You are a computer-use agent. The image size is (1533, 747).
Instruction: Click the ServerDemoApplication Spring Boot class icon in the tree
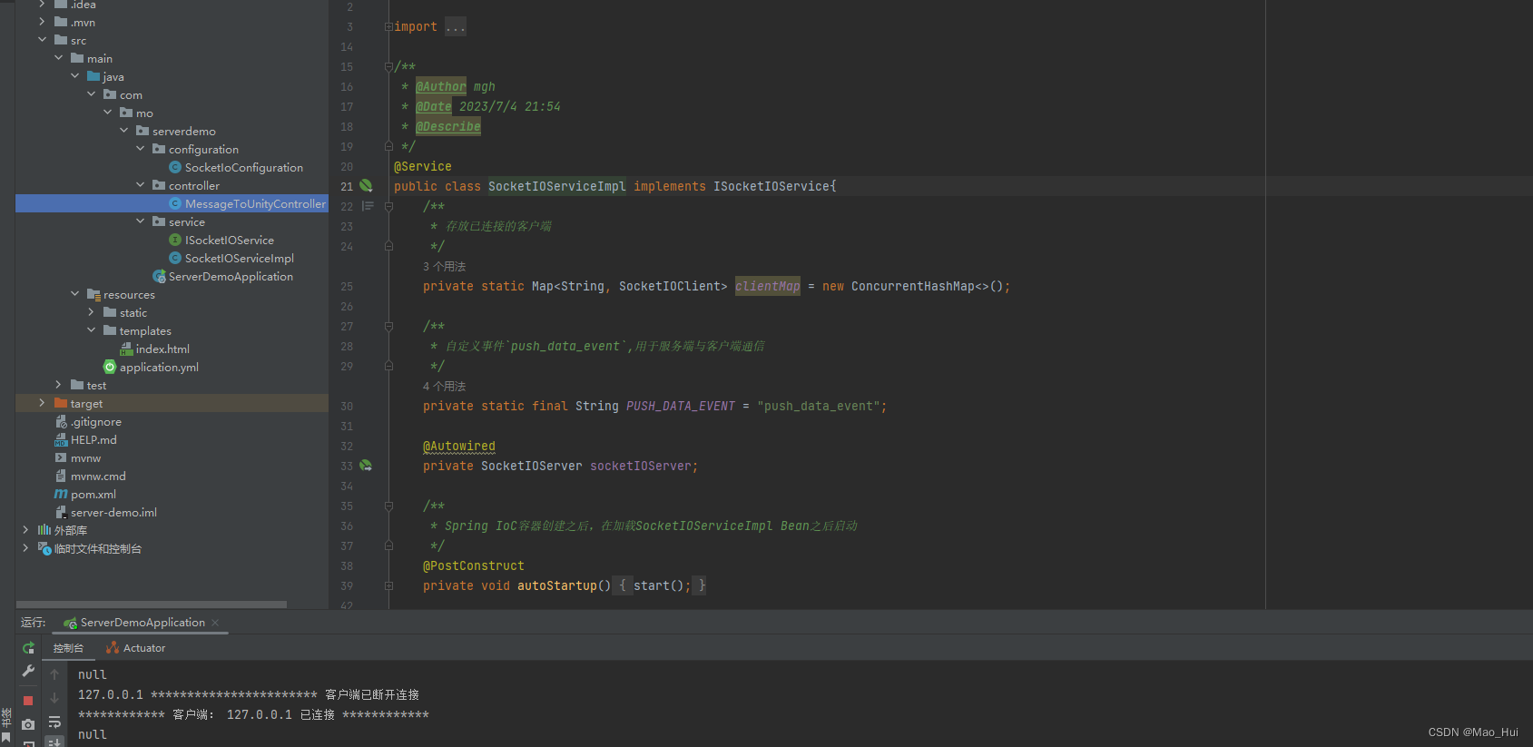tap(160, 276)
